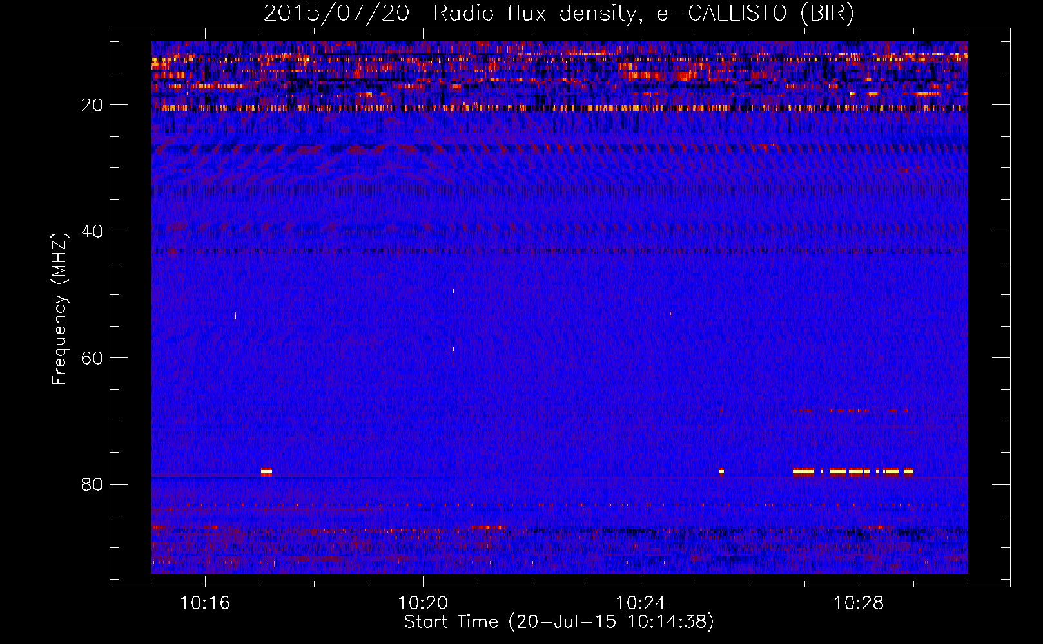
Task: Click the '80' frequency tick label
Action: click(93, 484)
